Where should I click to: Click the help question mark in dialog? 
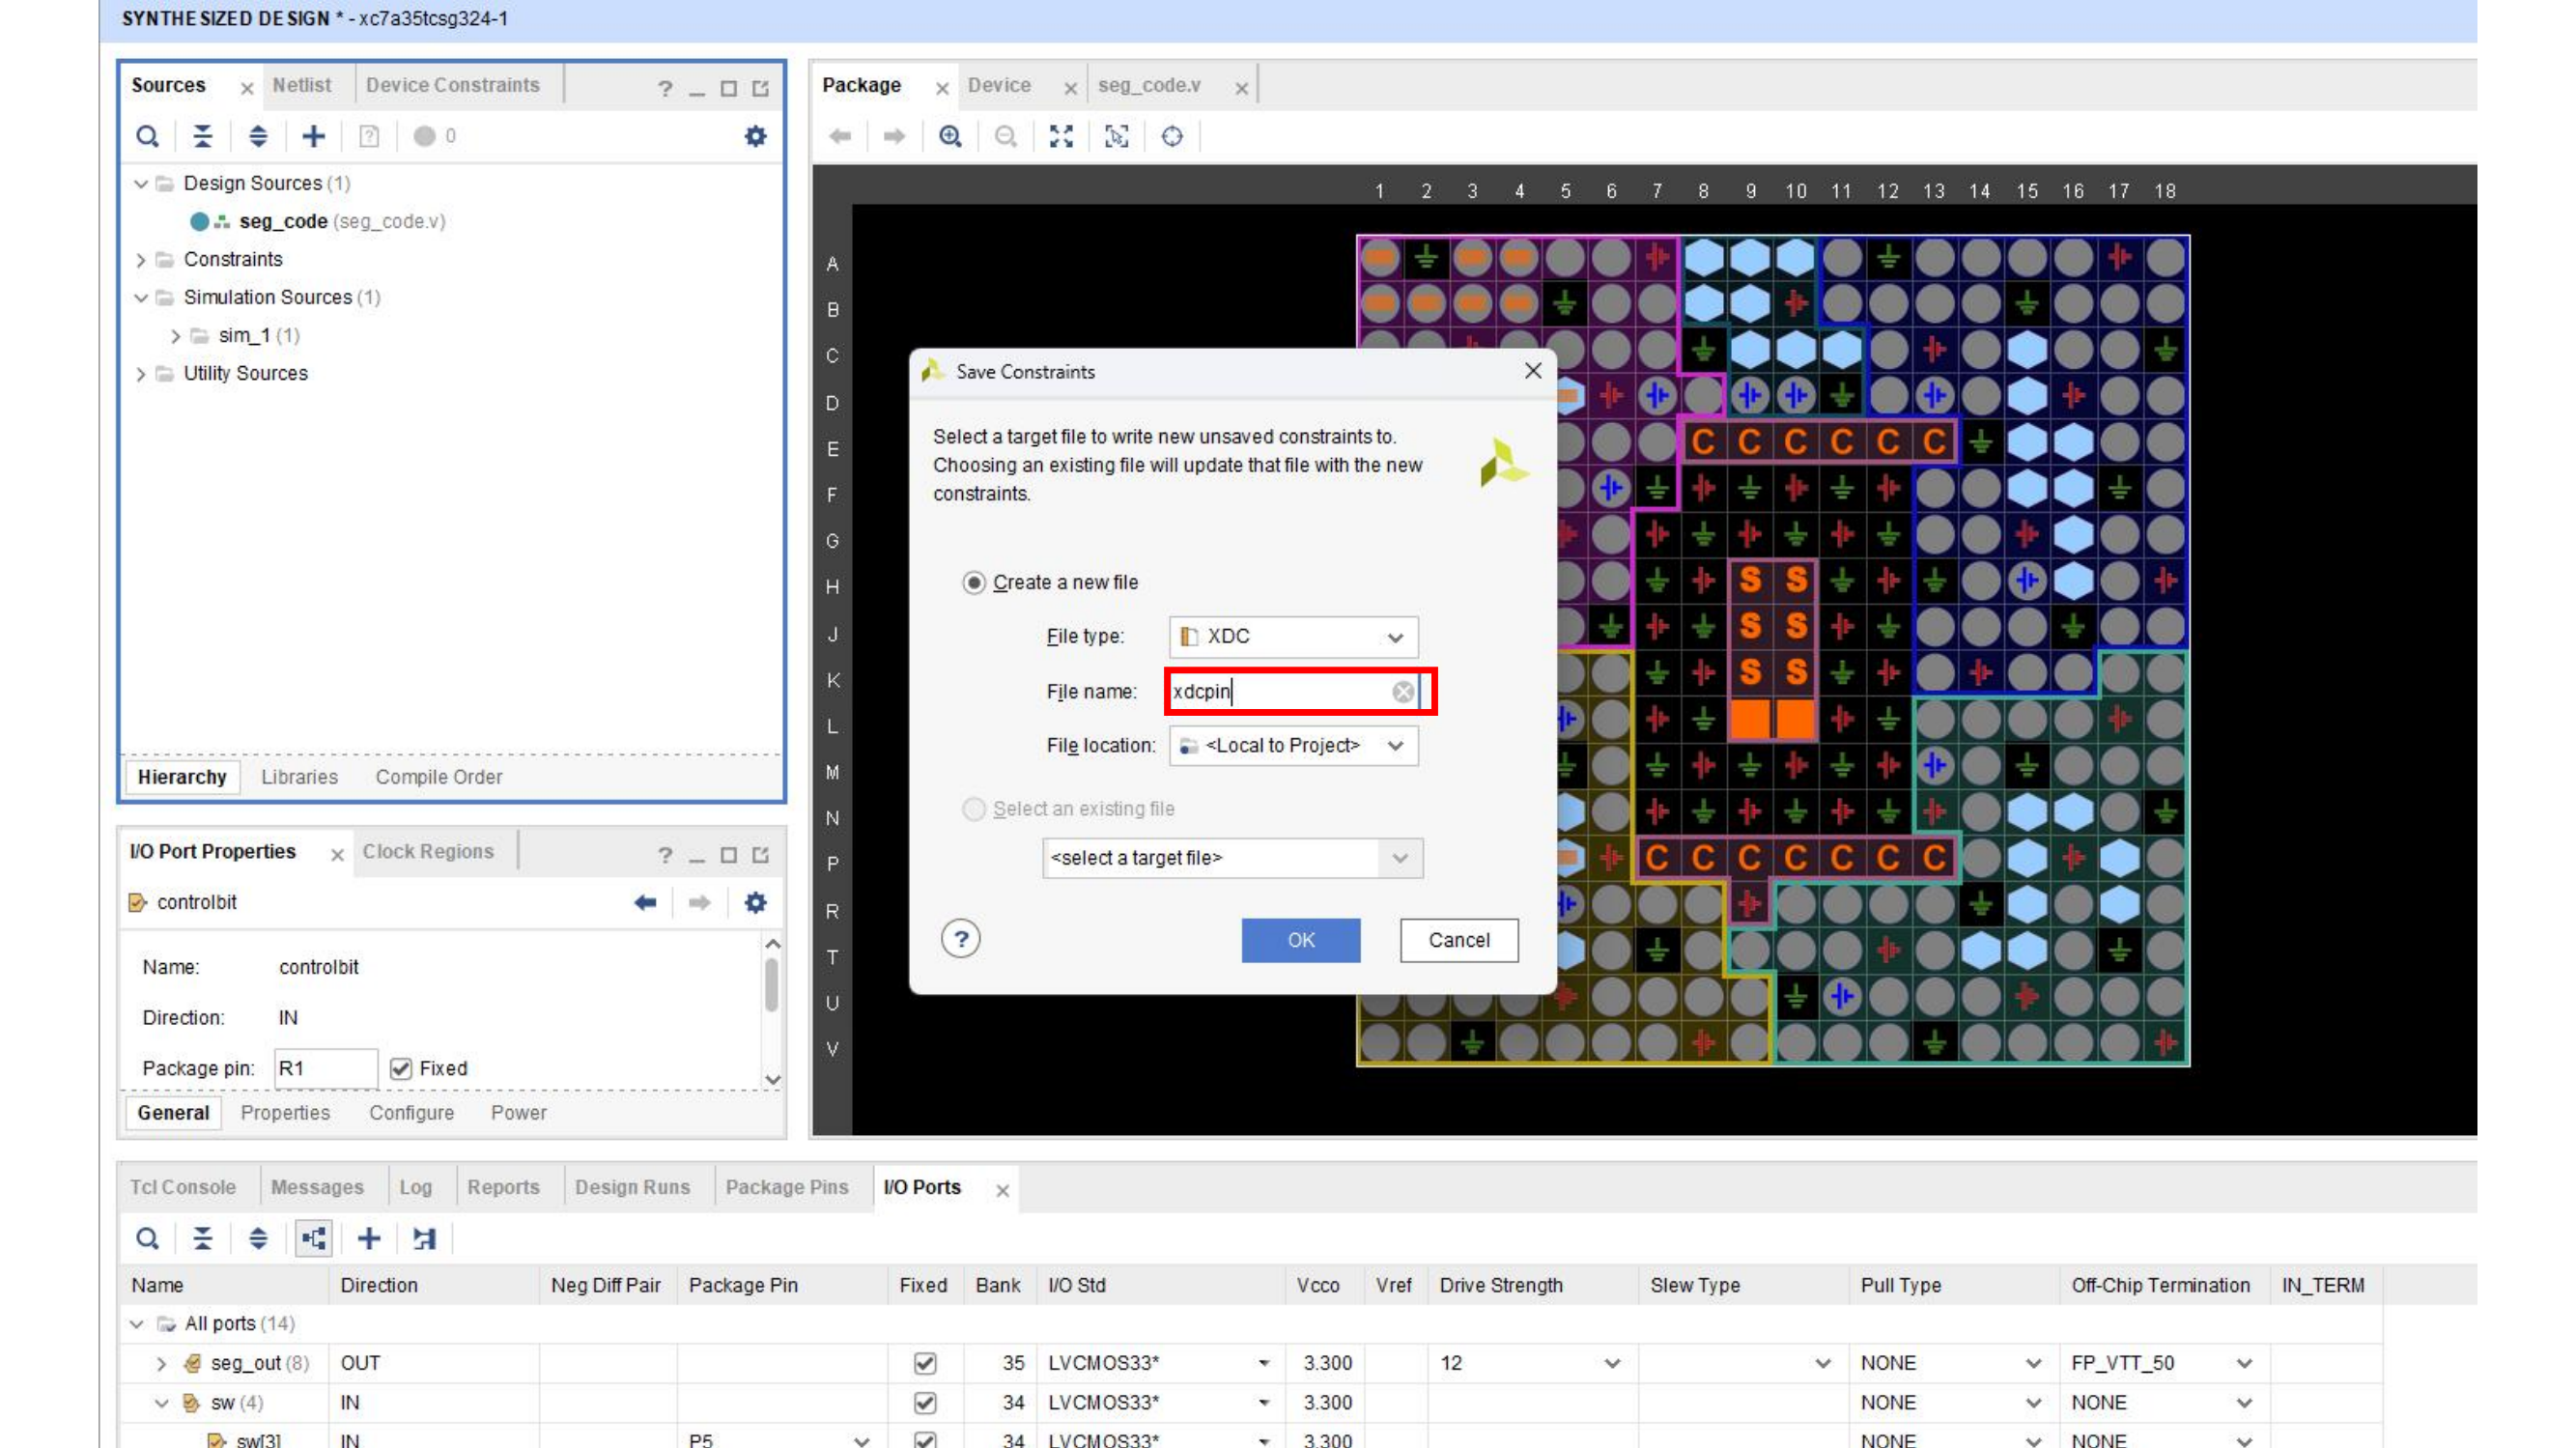[x=960, y=940]
